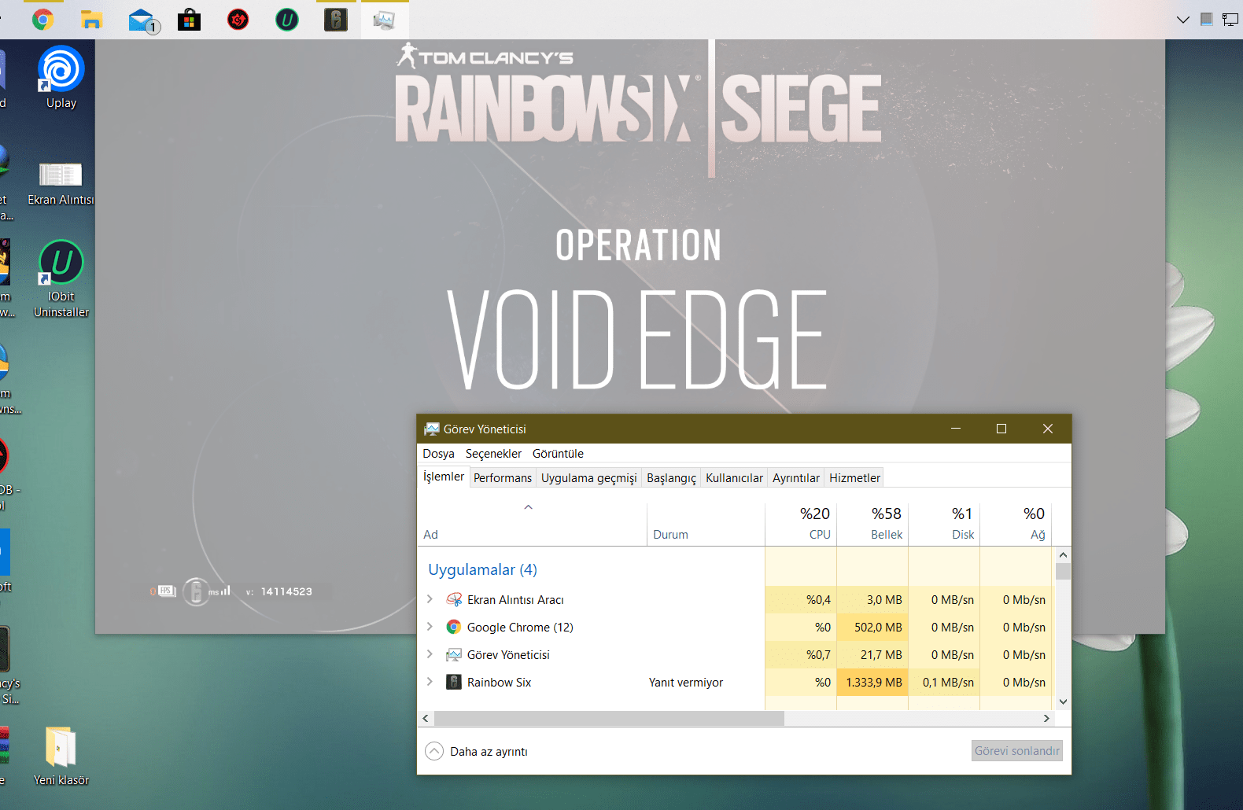This screenshot has width=1243, height=810.
Task: Sort processes by Bellek column
Action: pos(872,524)
